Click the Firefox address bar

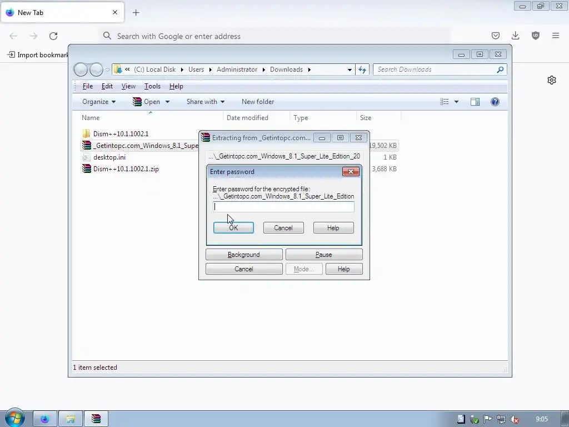pyautogui.click(x=276, y=36)
